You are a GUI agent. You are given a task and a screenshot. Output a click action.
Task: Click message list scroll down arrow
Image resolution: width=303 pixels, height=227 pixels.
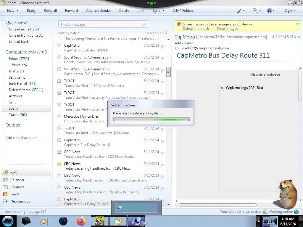[168, 205]
